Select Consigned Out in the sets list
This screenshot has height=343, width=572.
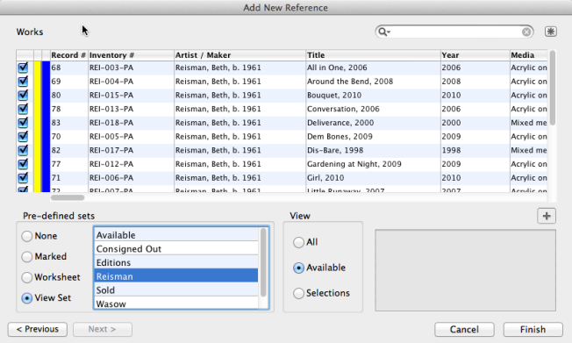click(175, 249)
